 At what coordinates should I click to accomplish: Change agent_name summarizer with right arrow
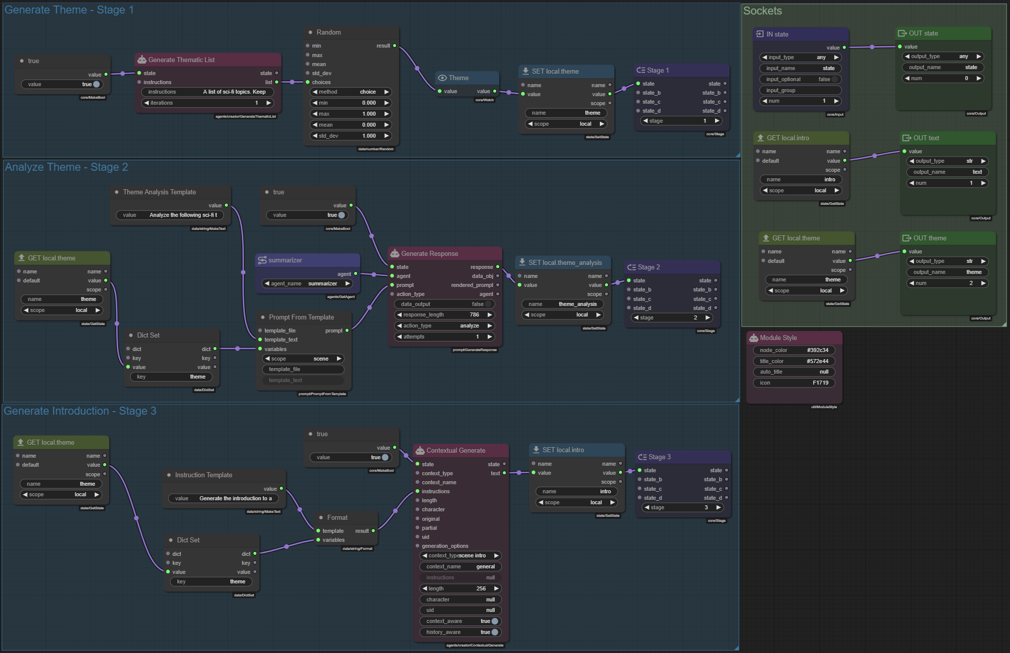click(348, 283)
